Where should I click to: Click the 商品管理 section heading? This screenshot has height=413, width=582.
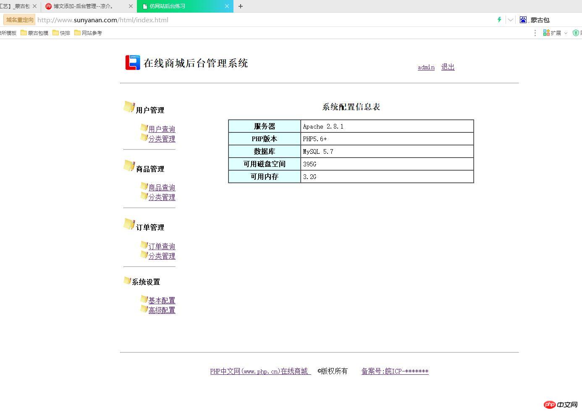point(150,169)
